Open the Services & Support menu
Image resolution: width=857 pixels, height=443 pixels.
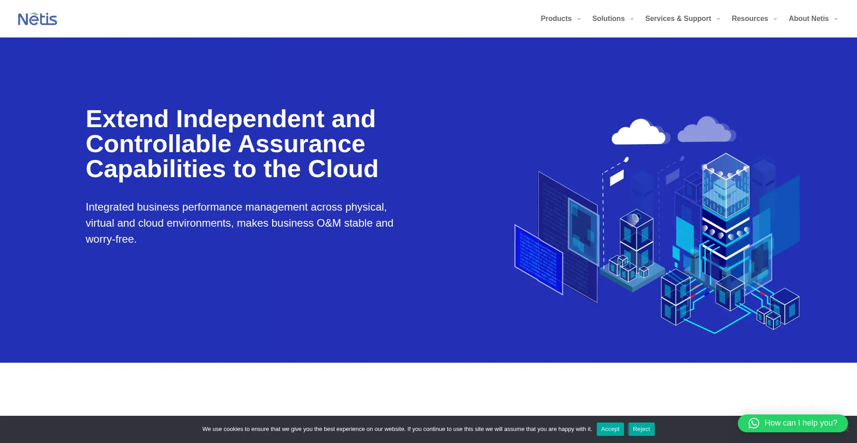[x=678, y=19]
